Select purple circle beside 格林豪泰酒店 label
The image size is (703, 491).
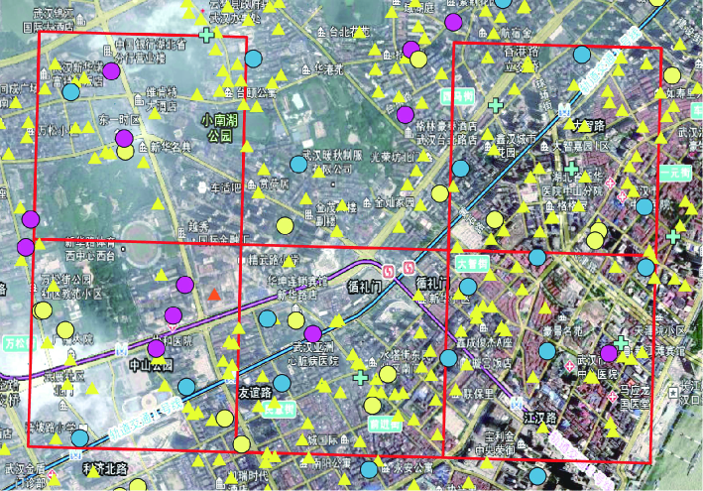point(405,114)
